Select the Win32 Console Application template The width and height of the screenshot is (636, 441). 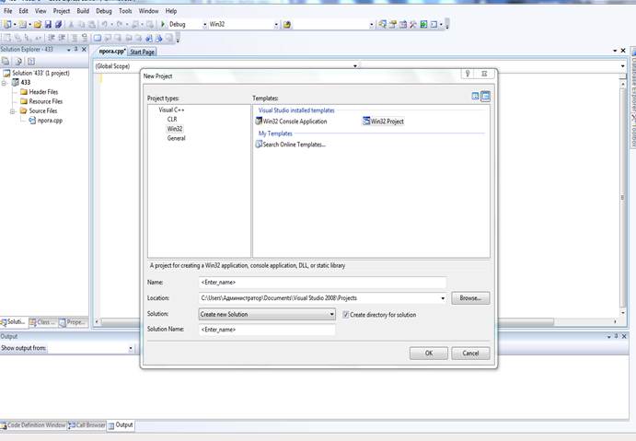(291, 122)
